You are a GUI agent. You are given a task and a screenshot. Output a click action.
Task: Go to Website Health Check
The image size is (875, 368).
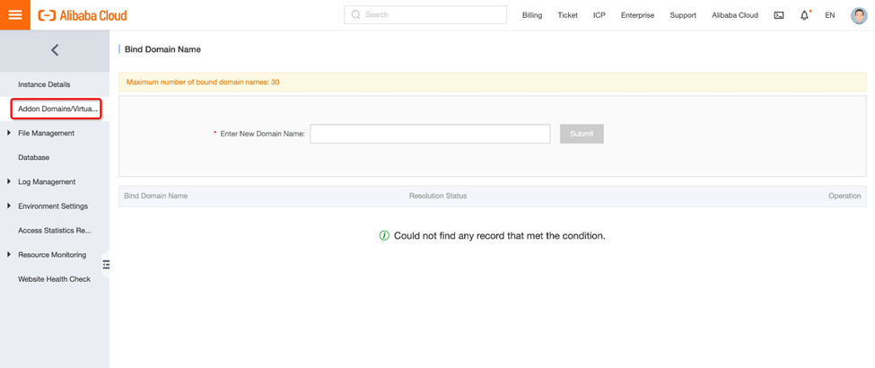54,279
